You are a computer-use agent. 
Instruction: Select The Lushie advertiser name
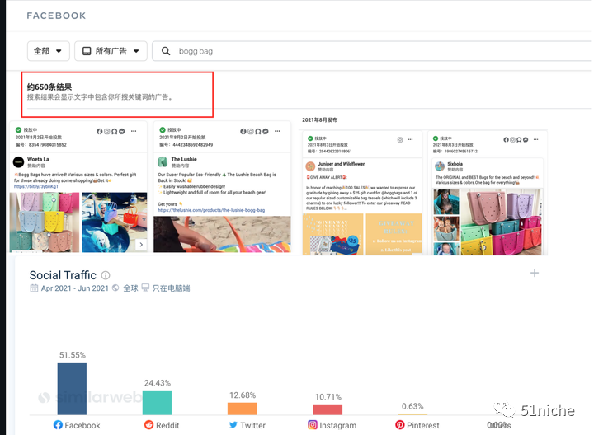(182, 159)
